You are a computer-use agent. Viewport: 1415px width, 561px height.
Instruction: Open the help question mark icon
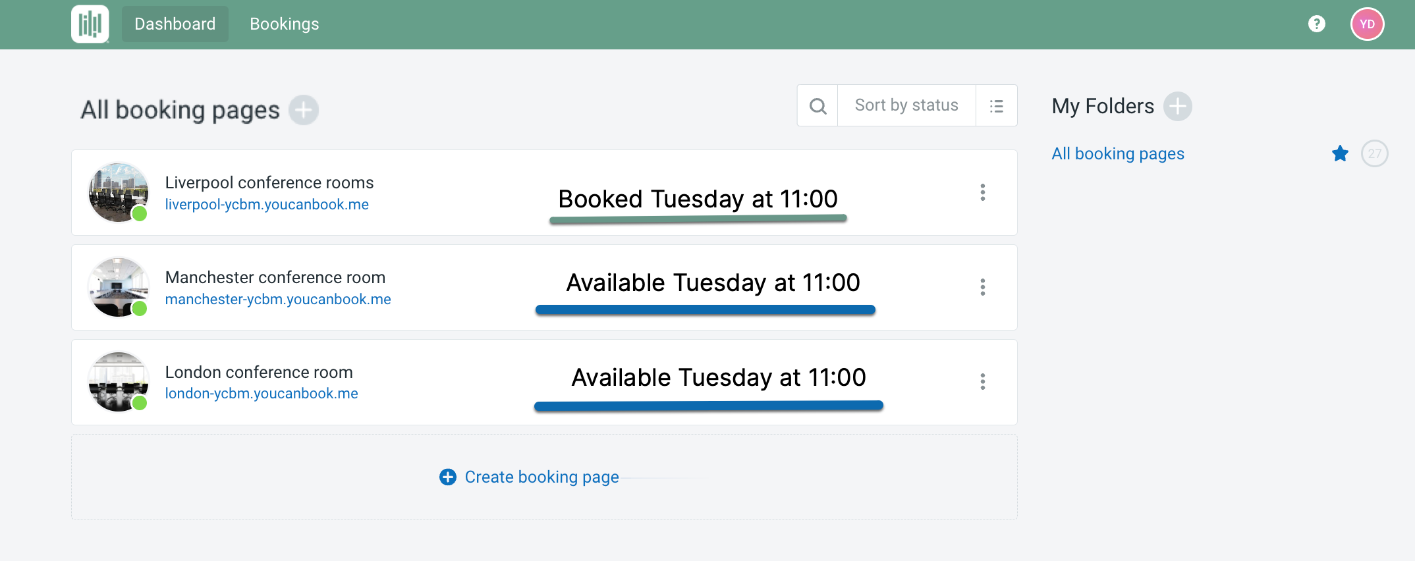tap(1316, 23)
